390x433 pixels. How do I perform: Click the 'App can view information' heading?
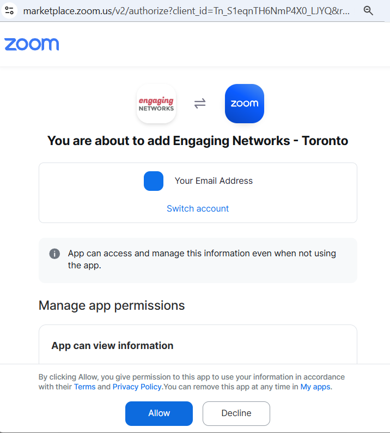[112, 345]
